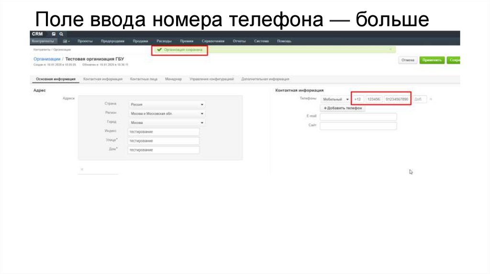490x274 pixels.
Task: Click the search magnifier icon in CRM header
Action: point(61,34)
